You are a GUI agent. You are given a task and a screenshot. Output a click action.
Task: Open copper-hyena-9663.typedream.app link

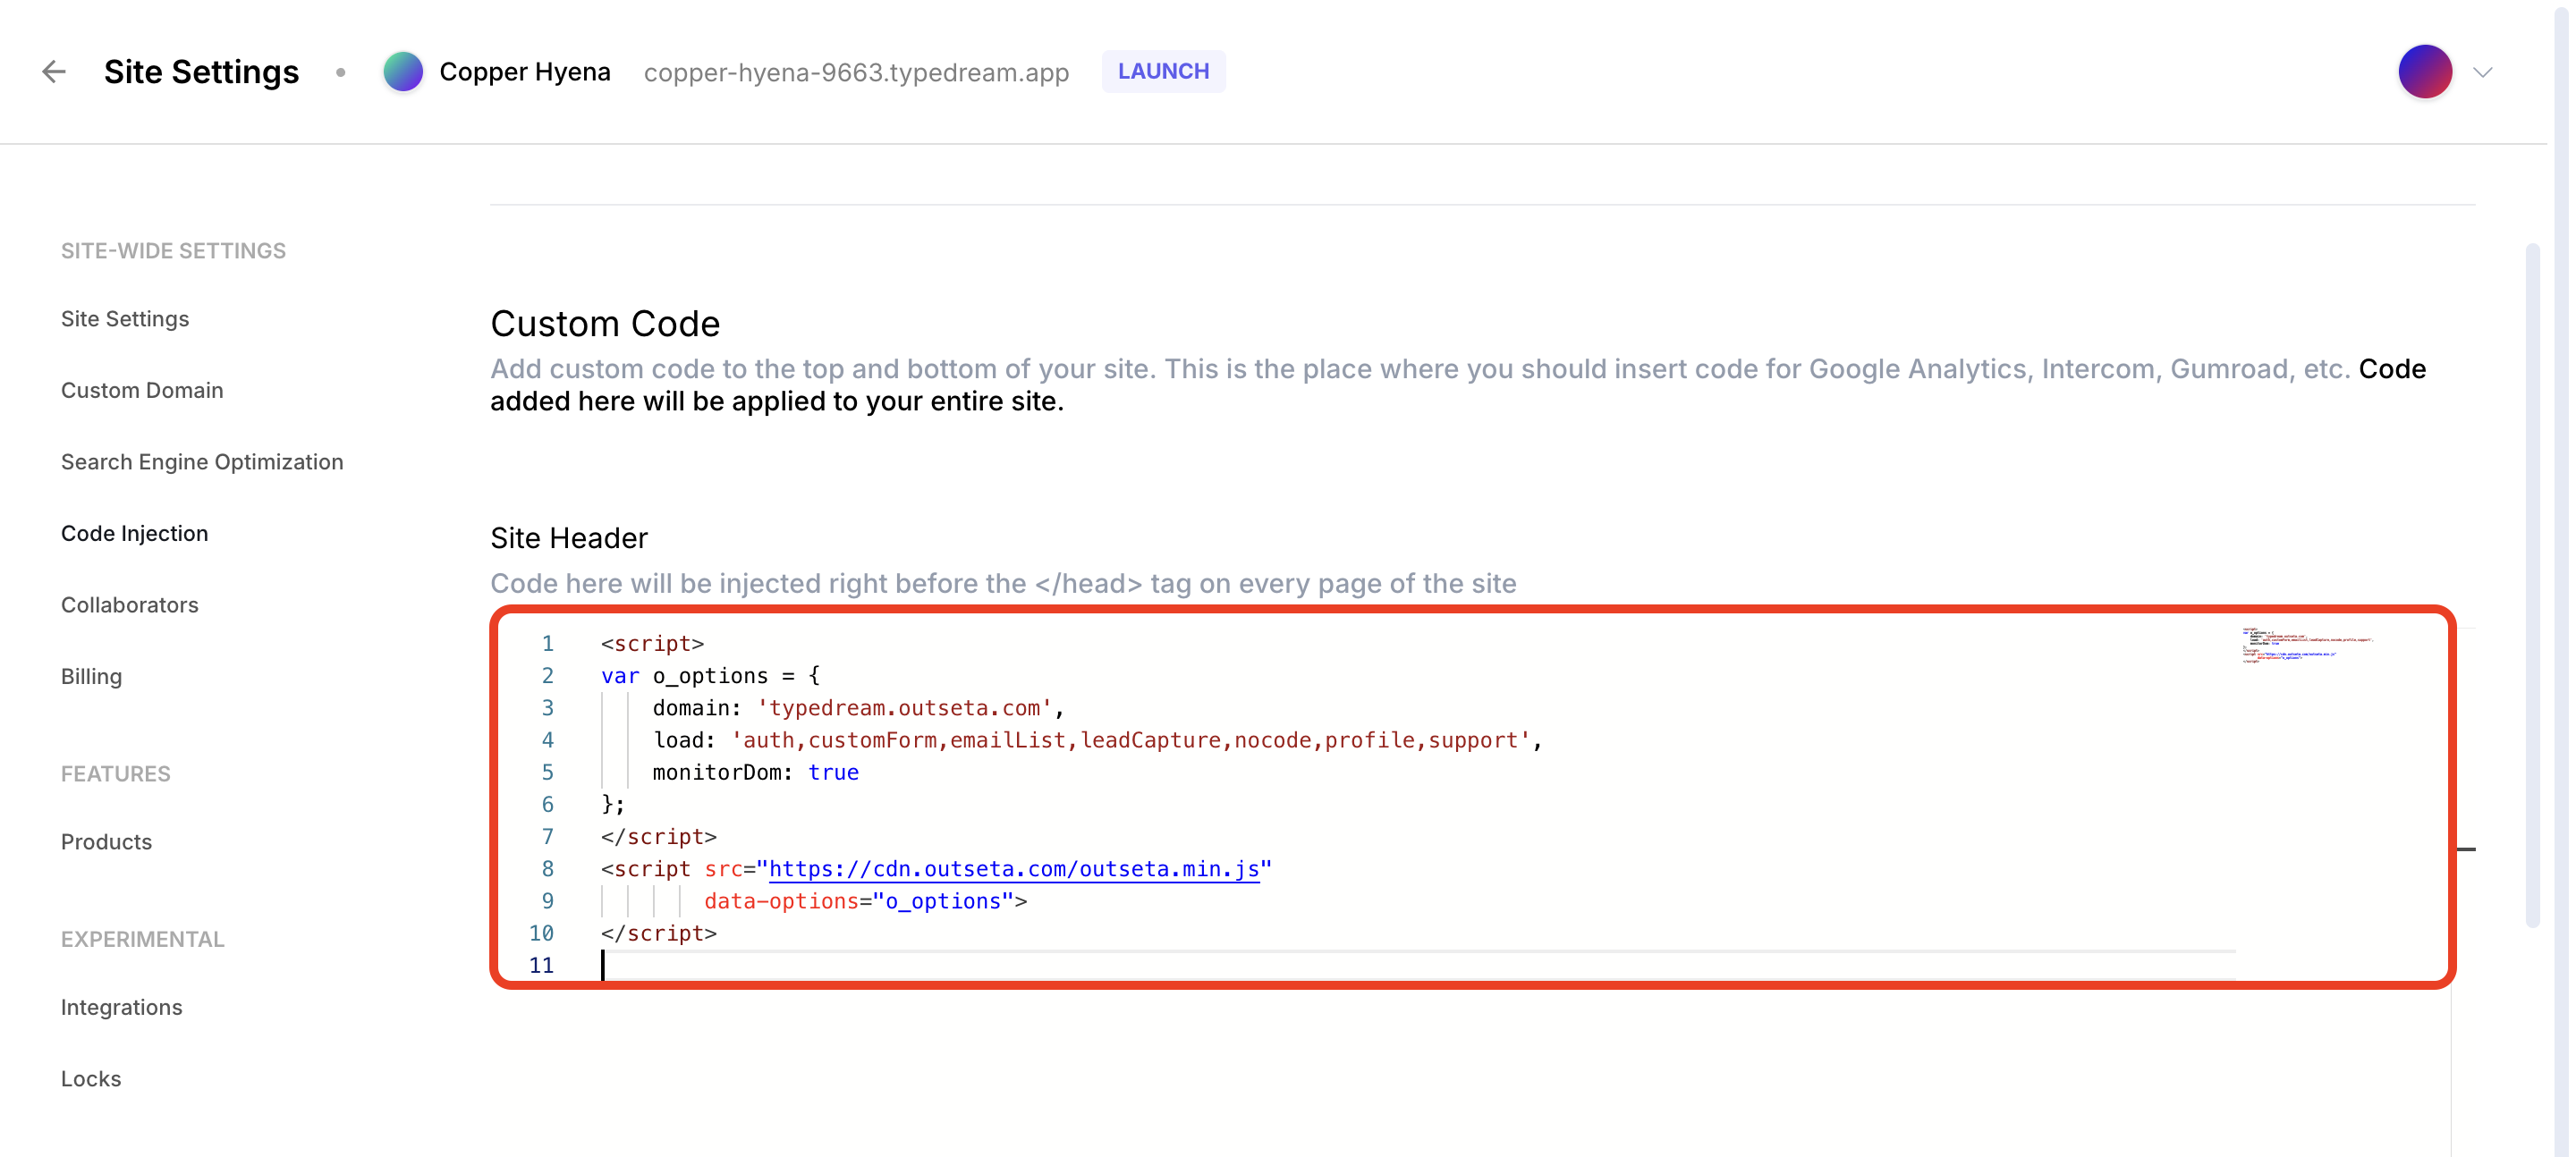tap(856, 73)
